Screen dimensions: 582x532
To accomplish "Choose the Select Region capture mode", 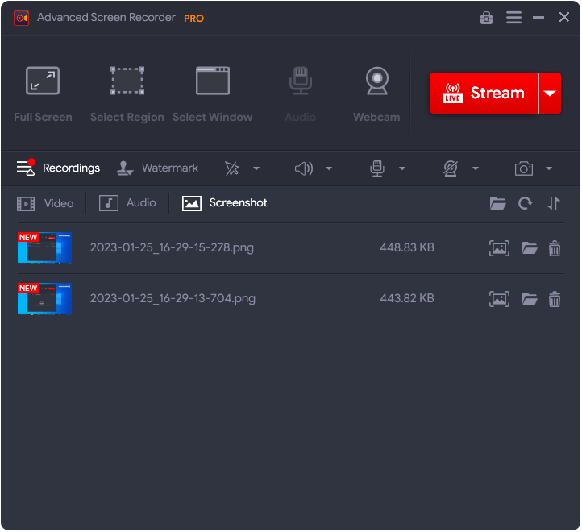I will pyautogui.click(x=127, y=94).
